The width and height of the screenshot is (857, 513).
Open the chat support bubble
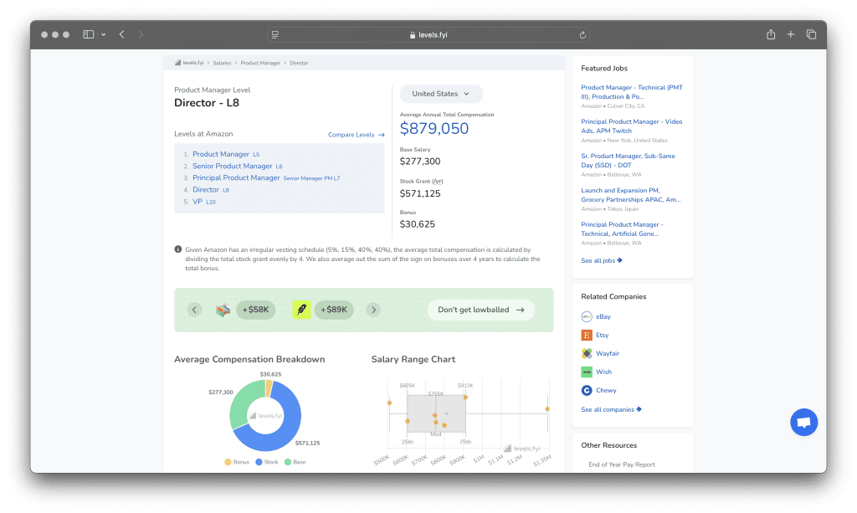803,423
